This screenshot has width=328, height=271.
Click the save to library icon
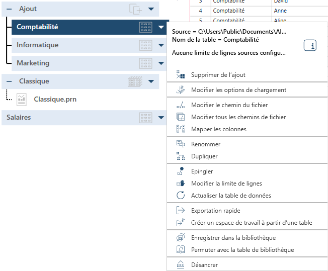pos(181,237)
